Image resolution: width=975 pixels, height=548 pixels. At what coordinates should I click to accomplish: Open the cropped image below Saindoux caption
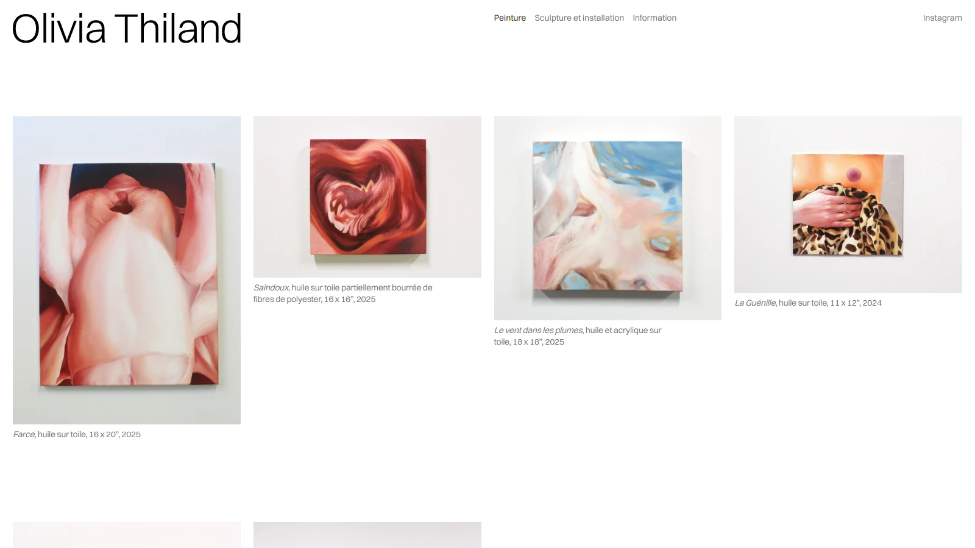click(367, 535)
